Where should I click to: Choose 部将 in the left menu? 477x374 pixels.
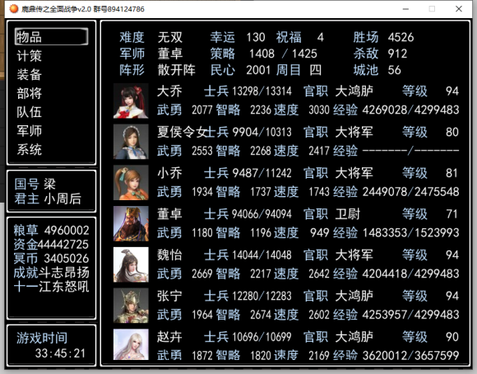tap(30, 93)
